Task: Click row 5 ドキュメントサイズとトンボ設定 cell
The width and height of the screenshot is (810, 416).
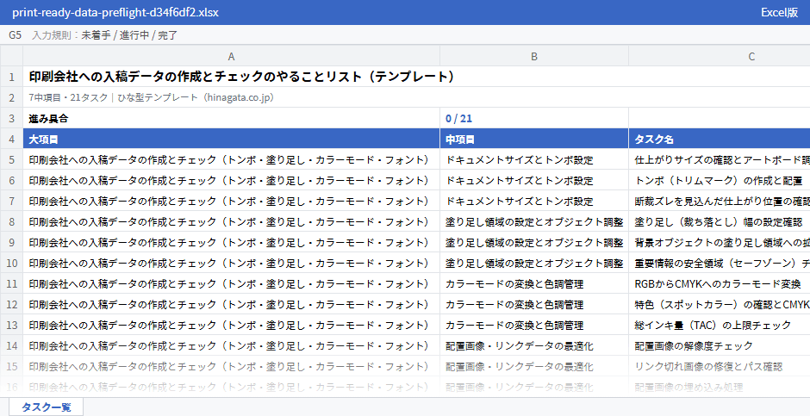Action: click(x=534, y=159)
